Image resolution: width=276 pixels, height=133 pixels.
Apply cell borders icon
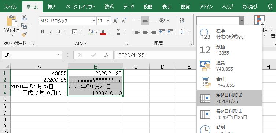(75, 32)
